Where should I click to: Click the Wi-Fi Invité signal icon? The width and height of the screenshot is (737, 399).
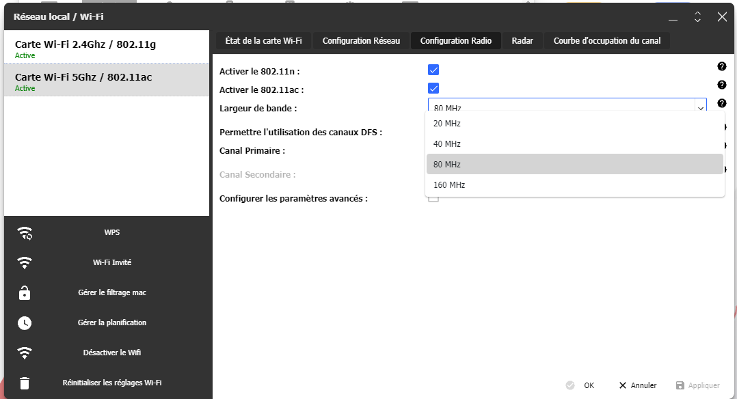(x=25, y=262)
